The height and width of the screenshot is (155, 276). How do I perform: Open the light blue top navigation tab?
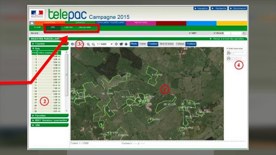coord(201,23)
